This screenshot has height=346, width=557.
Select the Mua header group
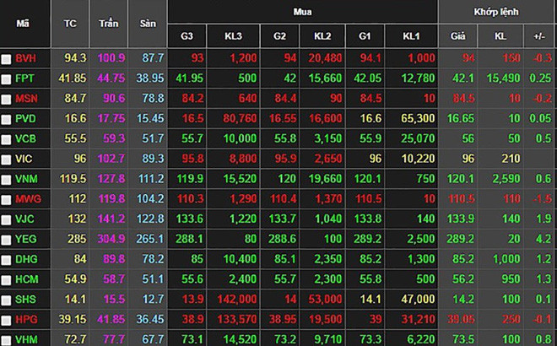(302, 12)
